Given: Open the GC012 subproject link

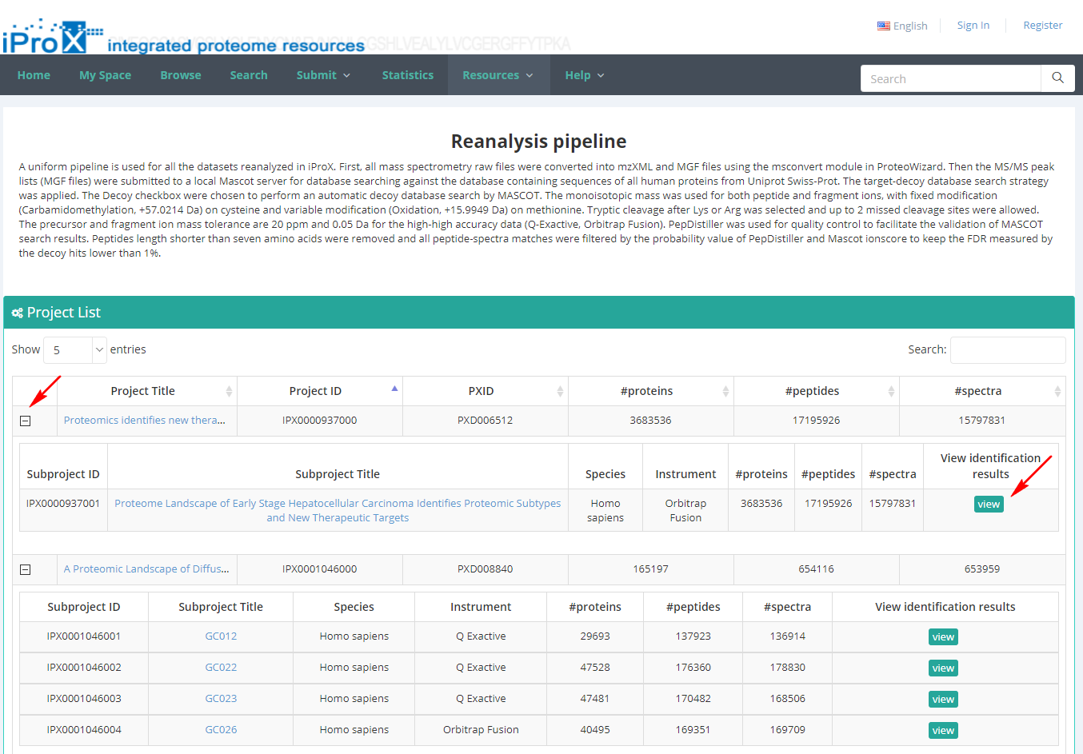Looking at the screenshot, I should tap(221, 636).
